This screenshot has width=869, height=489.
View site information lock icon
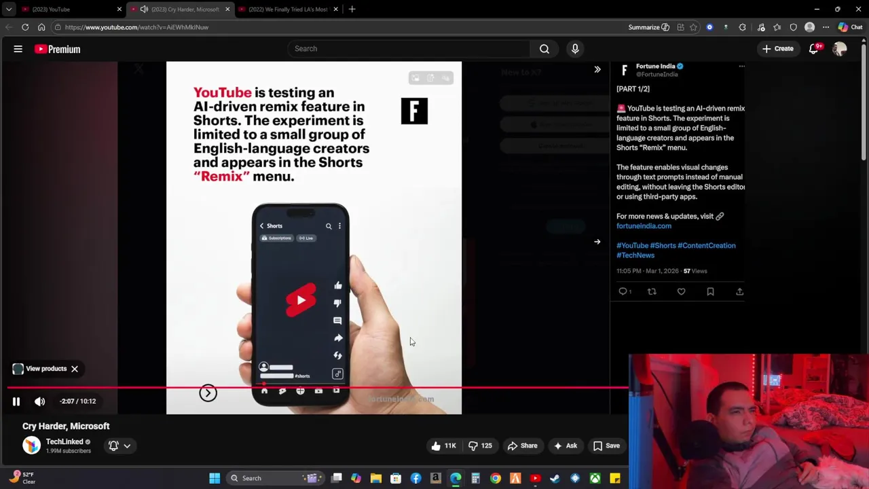58,27
